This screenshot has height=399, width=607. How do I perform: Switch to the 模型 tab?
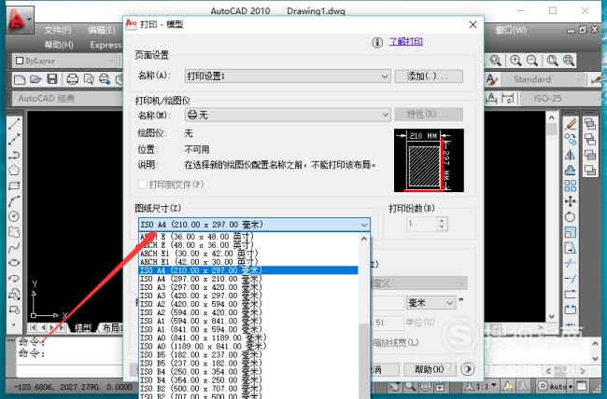point(83,328)
